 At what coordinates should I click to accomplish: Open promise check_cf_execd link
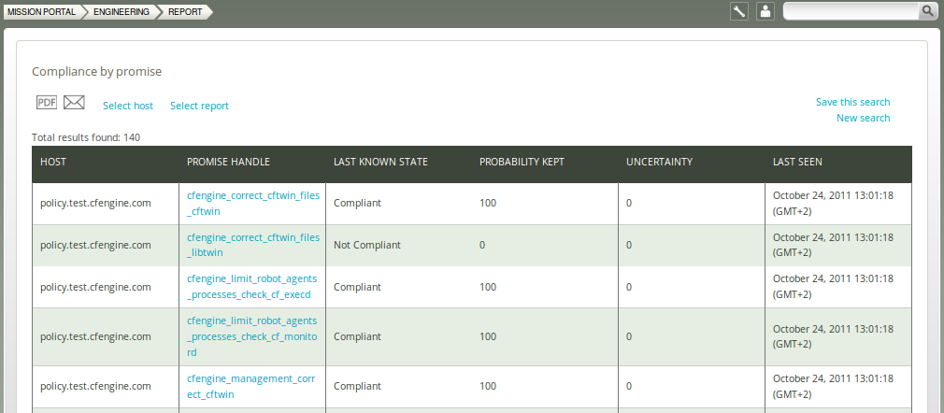coord(251,287)
